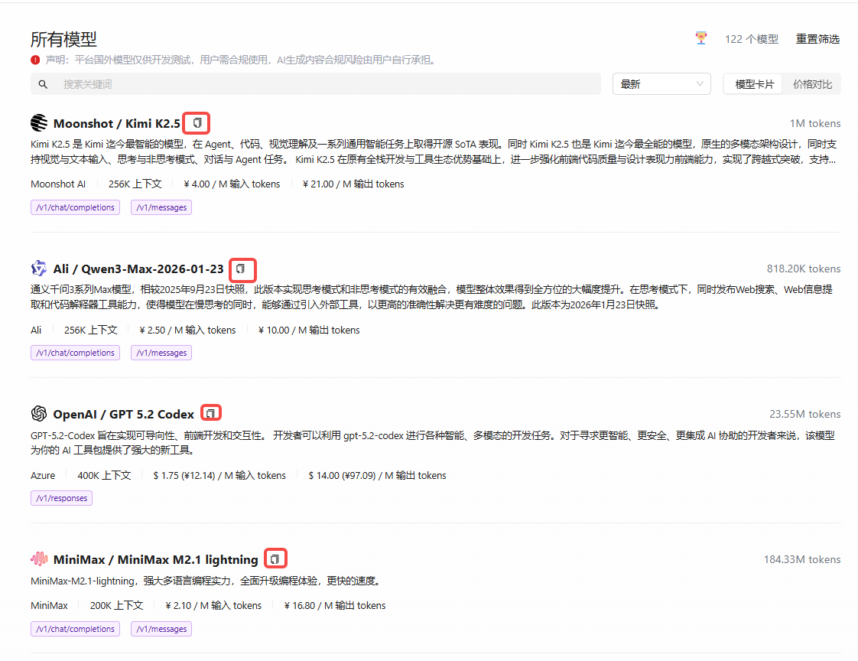Click the ¥ 21.00 / M 输出 tokens price
Viewport: 858px width, 661px height.
(x=353, y=184)
